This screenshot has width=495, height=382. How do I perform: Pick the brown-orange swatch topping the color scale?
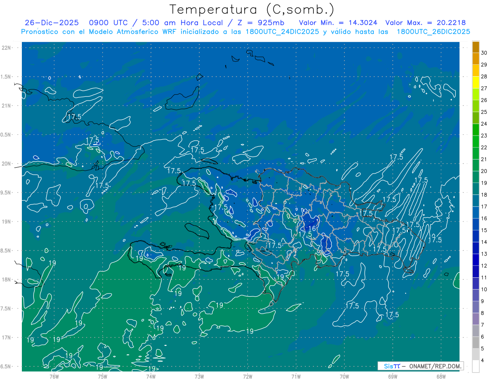(x=476, y=47)
